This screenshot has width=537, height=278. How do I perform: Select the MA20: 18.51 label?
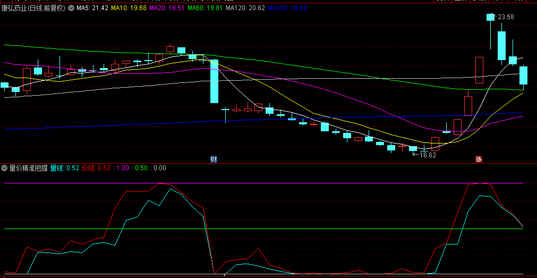pyautogui.click(x=167, y=8)
